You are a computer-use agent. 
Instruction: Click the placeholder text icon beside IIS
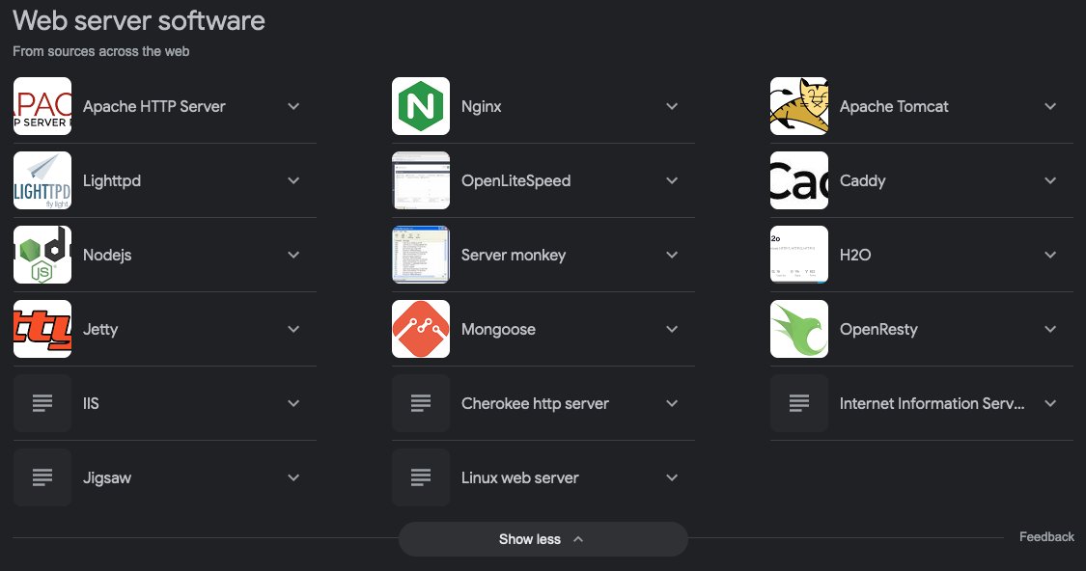(42, 403)
